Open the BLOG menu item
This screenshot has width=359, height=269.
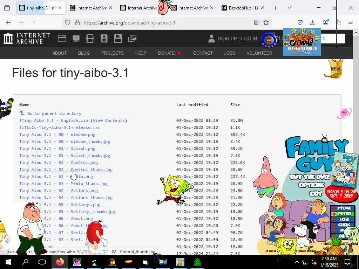(84, 53)
